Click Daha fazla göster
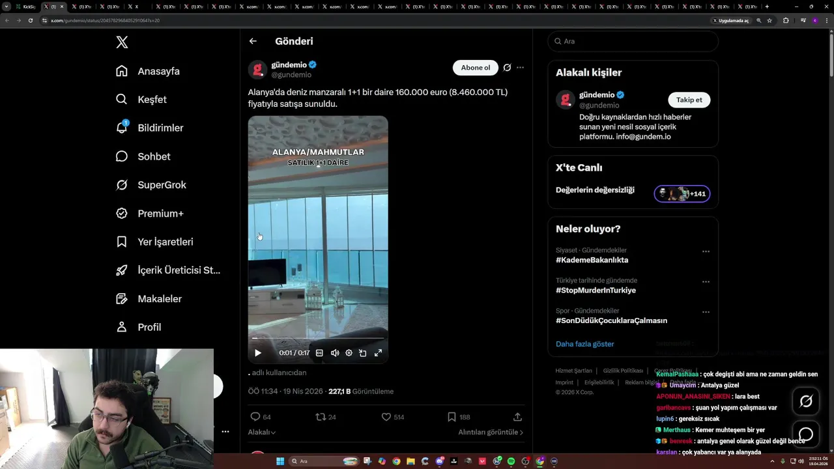 click(584, 344)
